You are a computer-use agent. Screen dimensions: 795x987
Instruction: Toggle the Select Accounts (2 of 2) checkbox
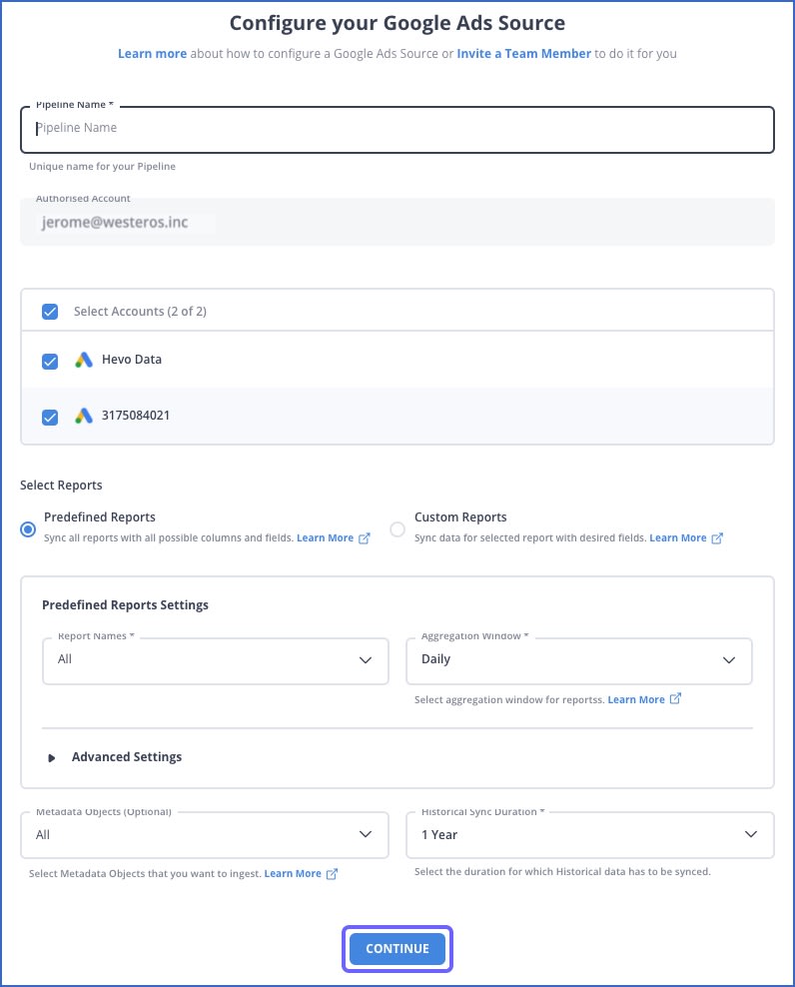click(50, 312)
